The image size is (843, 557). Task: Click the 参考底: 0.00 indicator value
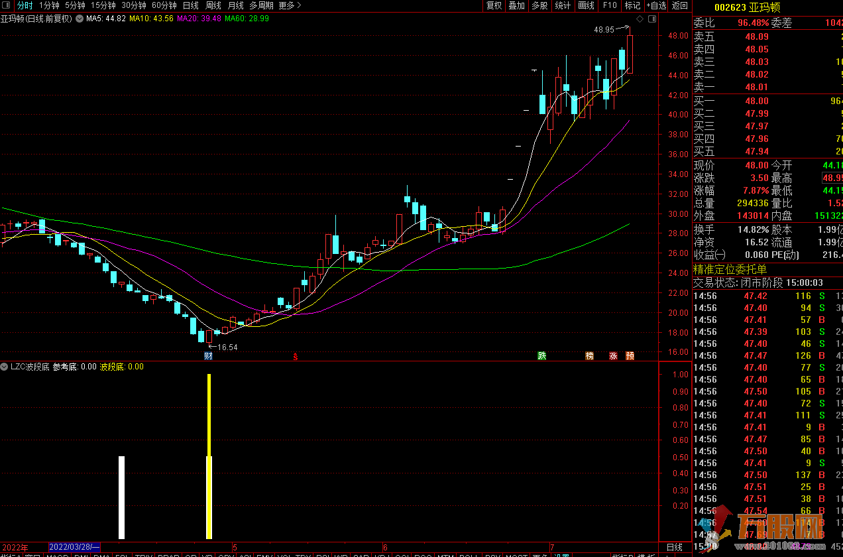(x=75, y=367)
